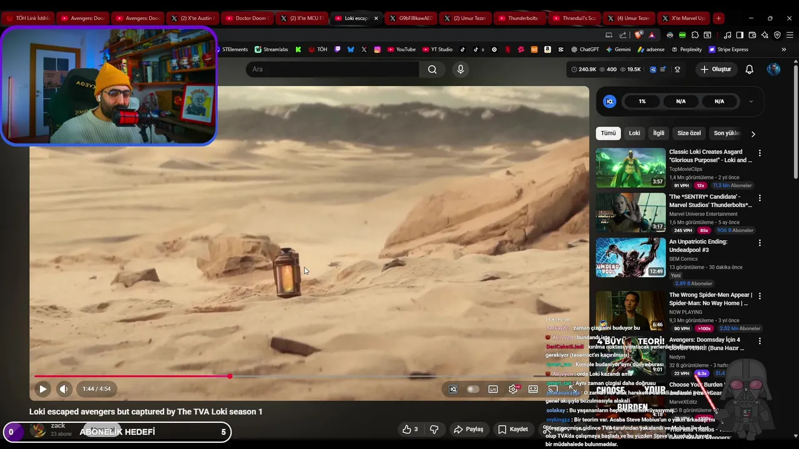Open Perplexity bookmark

pyautogui.click(x=687, y=49)
